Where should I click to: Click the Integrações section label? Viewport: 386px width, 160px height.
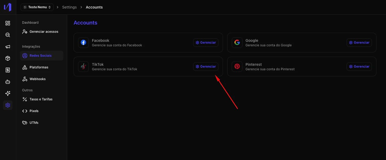tap(31, 47)
